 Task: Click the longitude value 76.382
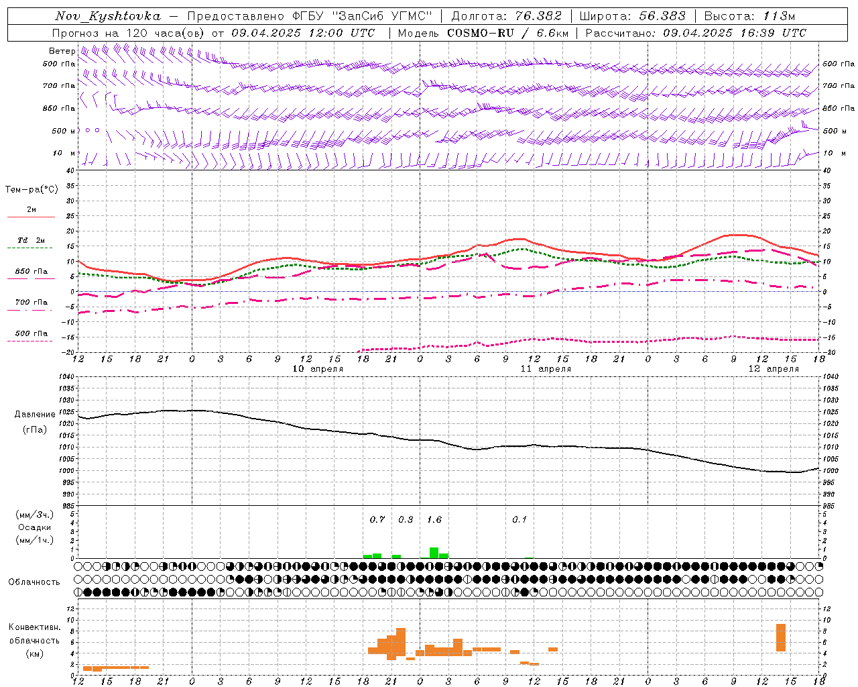click(x=538, y=16)
